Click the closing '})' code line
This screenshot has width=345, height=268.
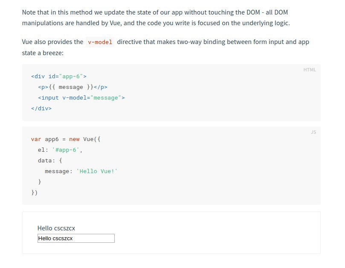click(x=34, y=193)
